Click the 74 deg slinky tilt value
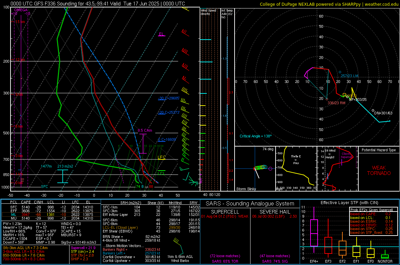The width and height of the screenshot is (400, 265). [x=268, y=149]
